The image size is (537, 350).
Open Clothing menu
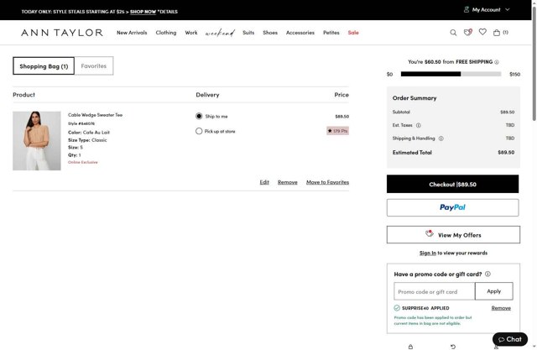pos(166,33)
